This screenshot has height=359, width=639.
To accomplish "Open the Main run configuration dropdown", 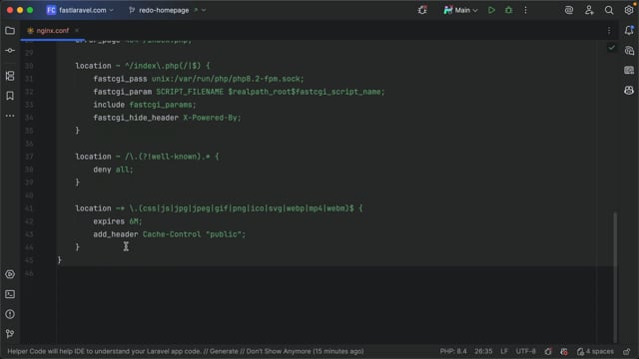I will 460,10.
